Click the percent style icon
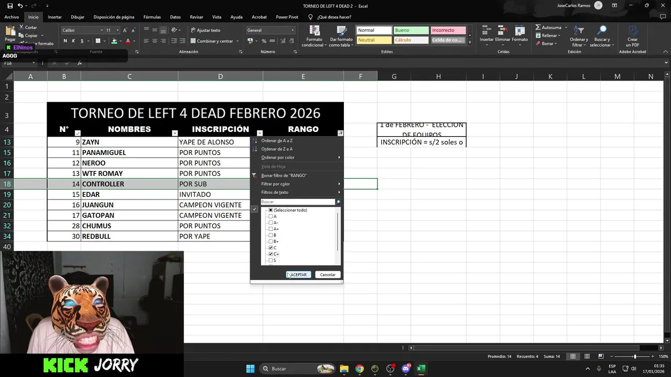671x377 pixels. point(264,41)
